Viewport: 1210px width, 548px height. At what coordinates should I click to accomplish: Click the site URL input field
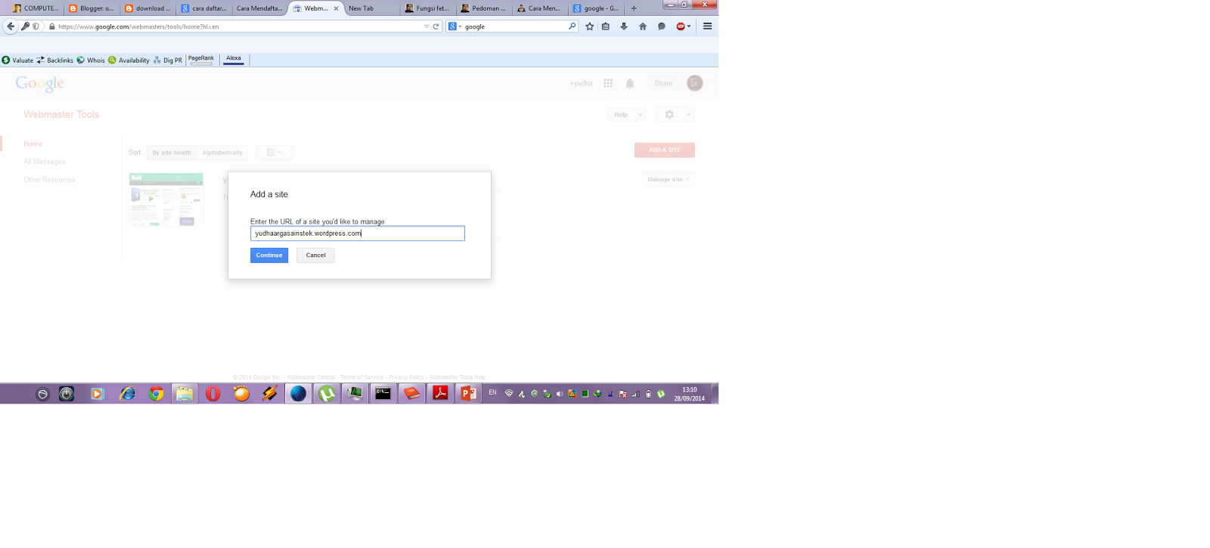(x=358, y=234)
